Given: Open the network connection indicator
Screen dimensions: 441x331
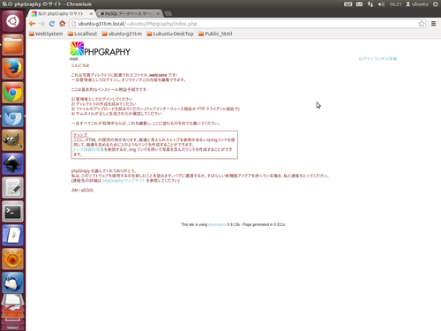Looking at the screenshot, I should point(370,4).
